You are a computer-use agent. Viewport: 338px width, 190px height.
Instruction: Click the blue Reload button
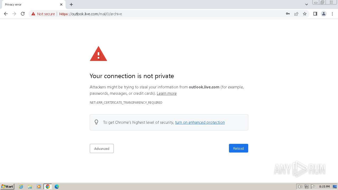[238, 148]
